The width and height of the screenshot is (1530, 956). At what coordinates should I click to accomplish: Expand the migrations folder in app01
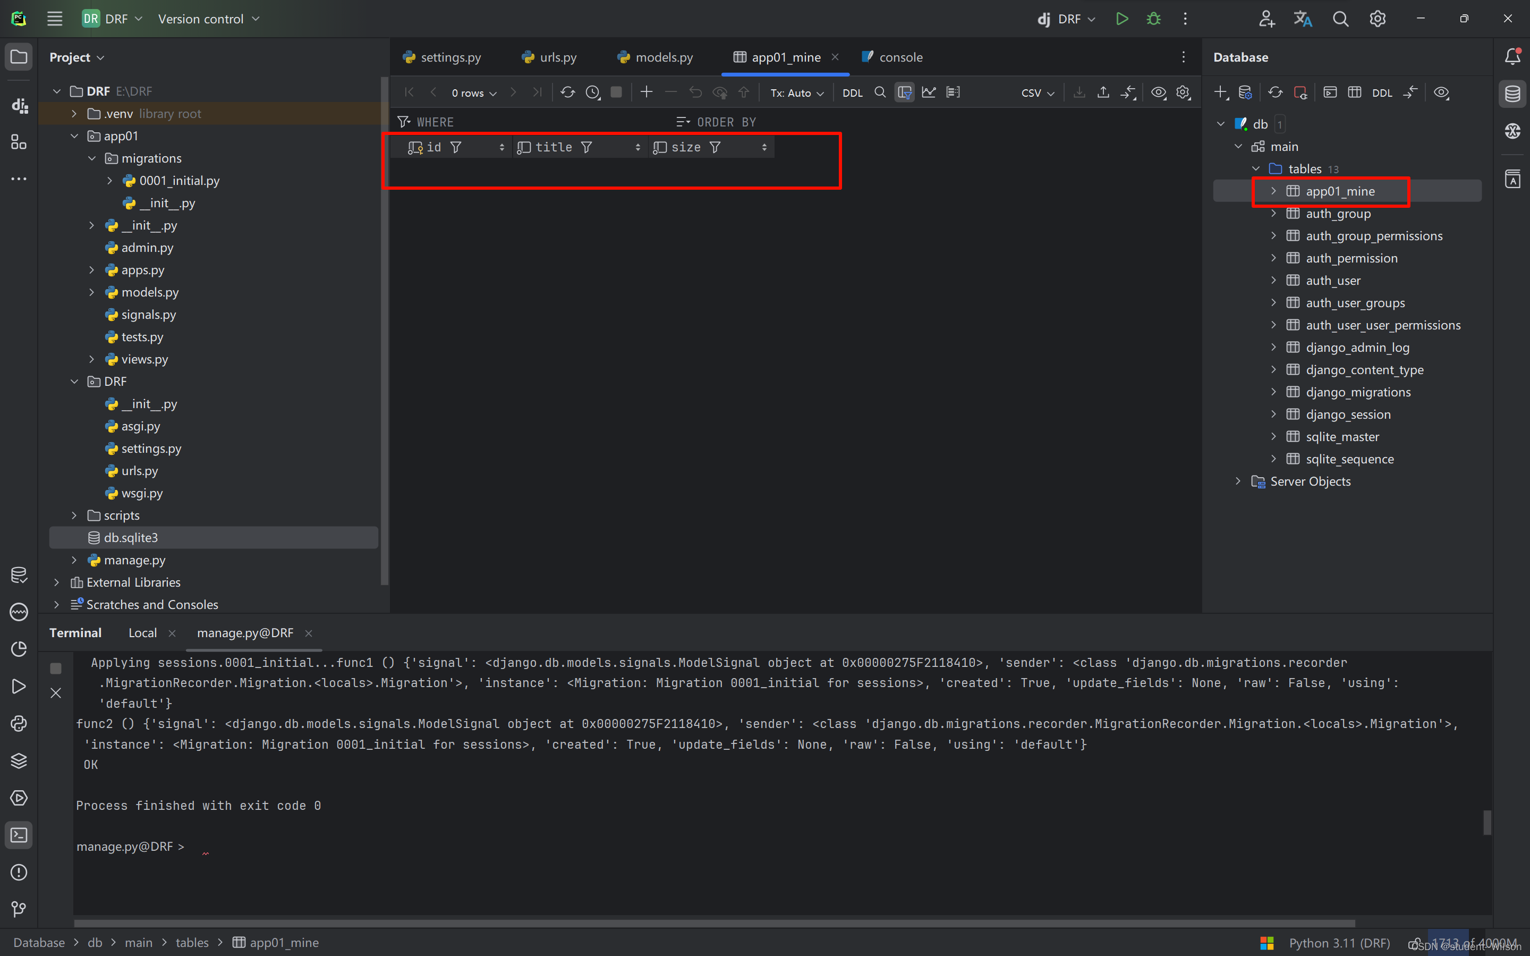click(92, 157)
